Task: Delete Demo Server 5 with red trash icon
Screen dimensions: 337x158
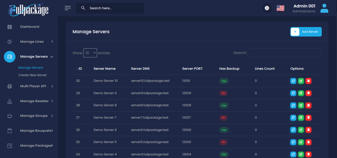Action: [308, 142]
